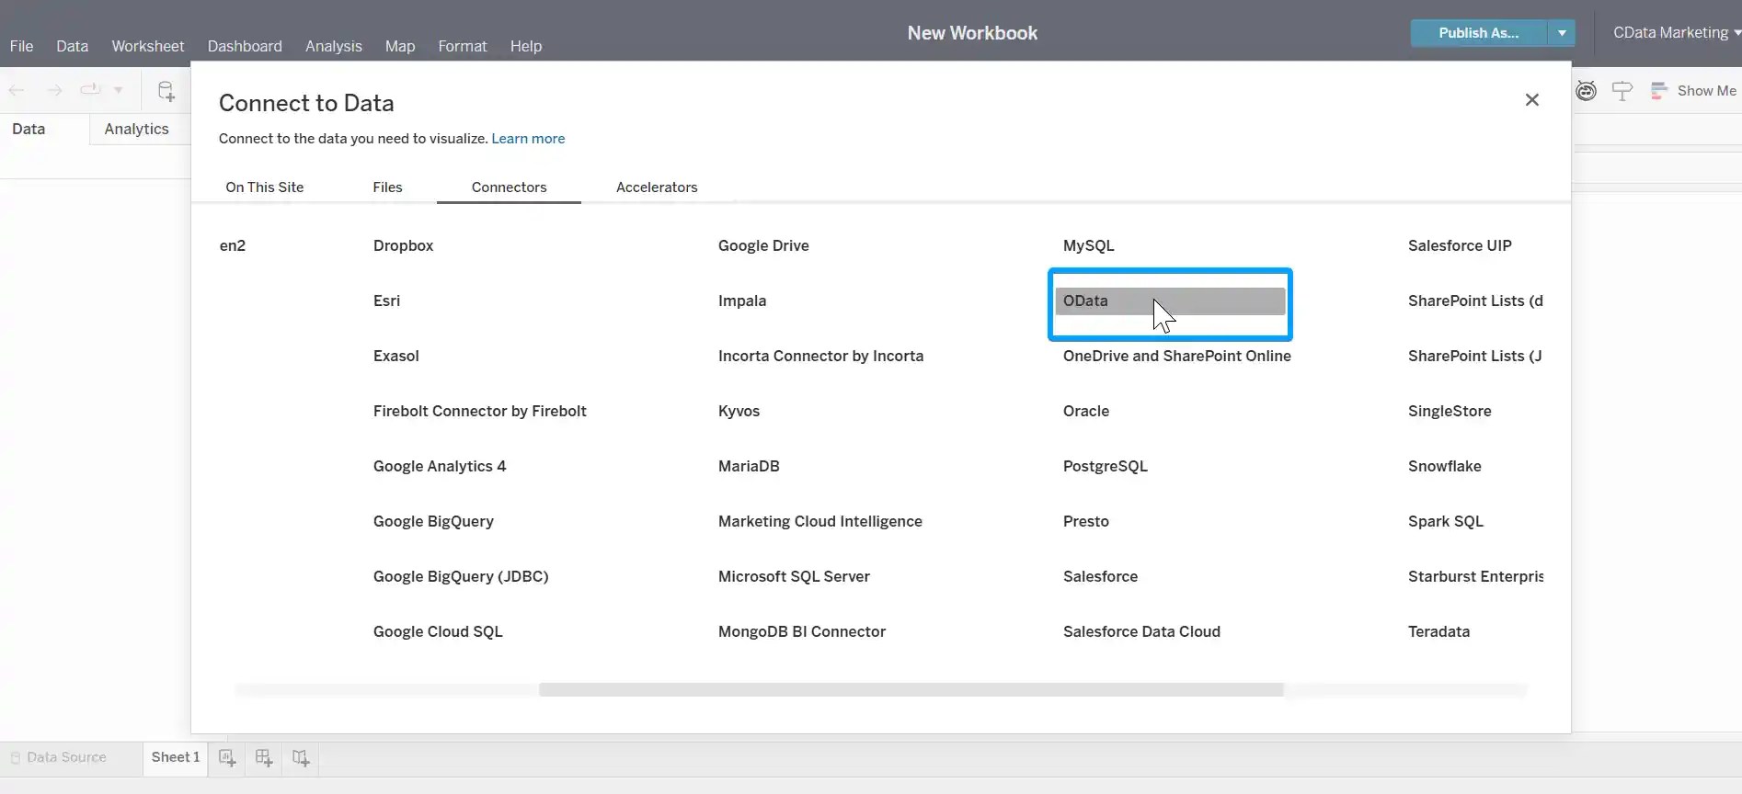Switch to the Accelerators tab
Screen dimensions: 1742x794
[656, 187]
